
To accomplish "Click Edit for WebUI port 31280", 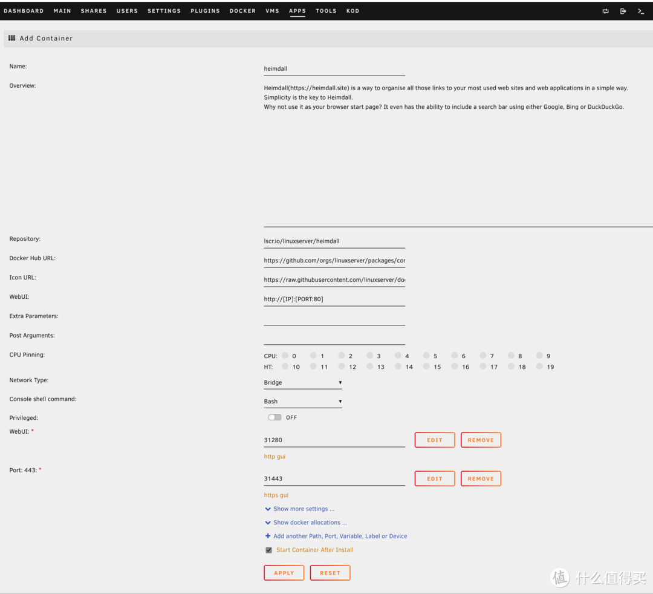I will pyautogui.click(x=434, y=440).
